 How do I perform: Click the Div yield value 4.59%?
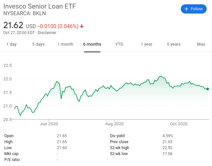click(x=168, y=136)
